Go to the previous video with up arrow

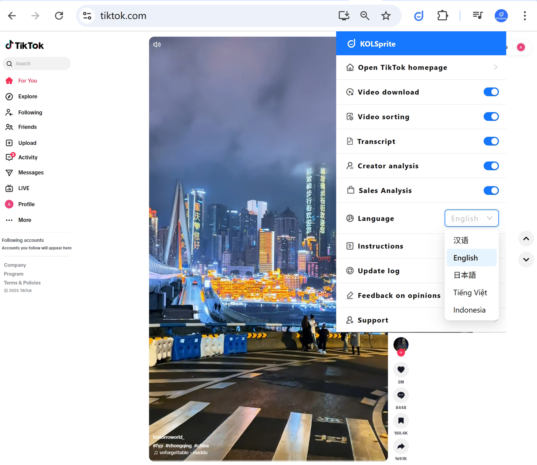(526, 239)
